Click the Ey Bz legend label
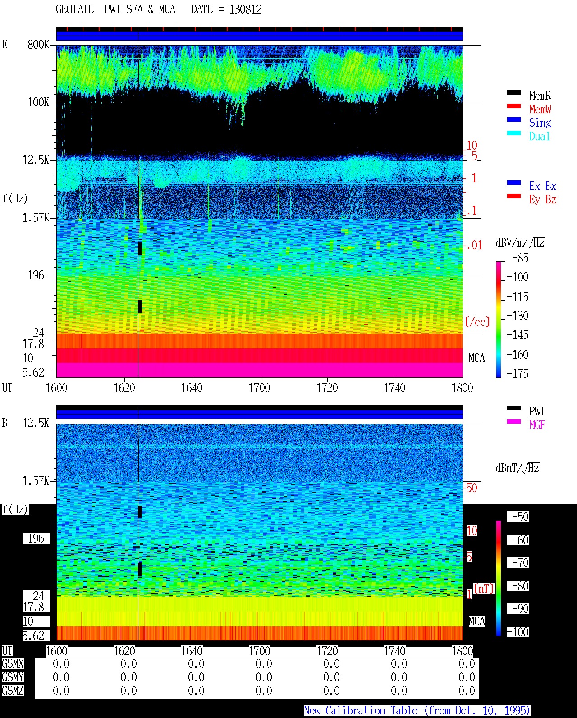This screenshot has height=718, width=577. point(543,199)
